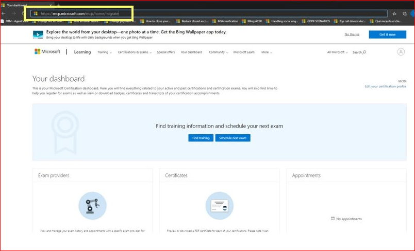Viewport: 415px width, 251px height.
Task: Click the Microsoft logo in site header
Action: tap(47, 51)
